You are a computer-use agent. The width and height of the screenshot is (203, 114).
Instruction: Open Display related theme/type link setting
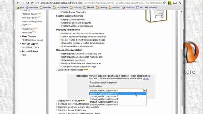pyautogui.click(x=83, y=40)
